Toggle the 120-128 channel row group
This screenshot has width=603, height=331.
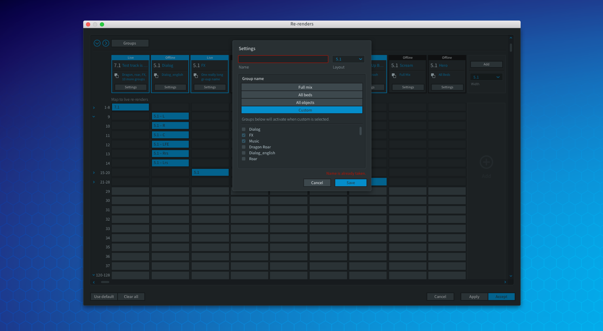click(x=94, y=275)
